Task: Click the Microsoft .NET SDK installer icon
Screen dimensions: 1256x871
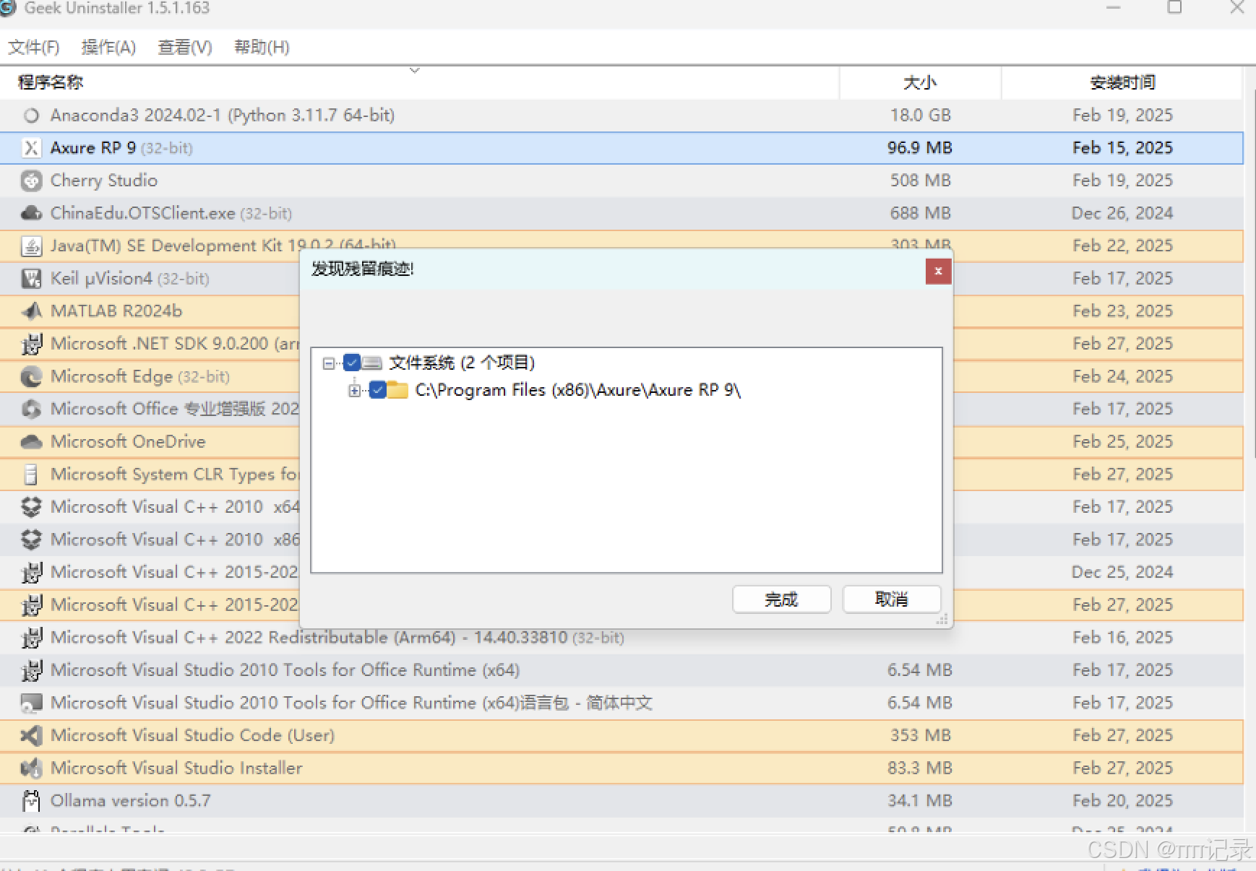Action: coord(31,344)
